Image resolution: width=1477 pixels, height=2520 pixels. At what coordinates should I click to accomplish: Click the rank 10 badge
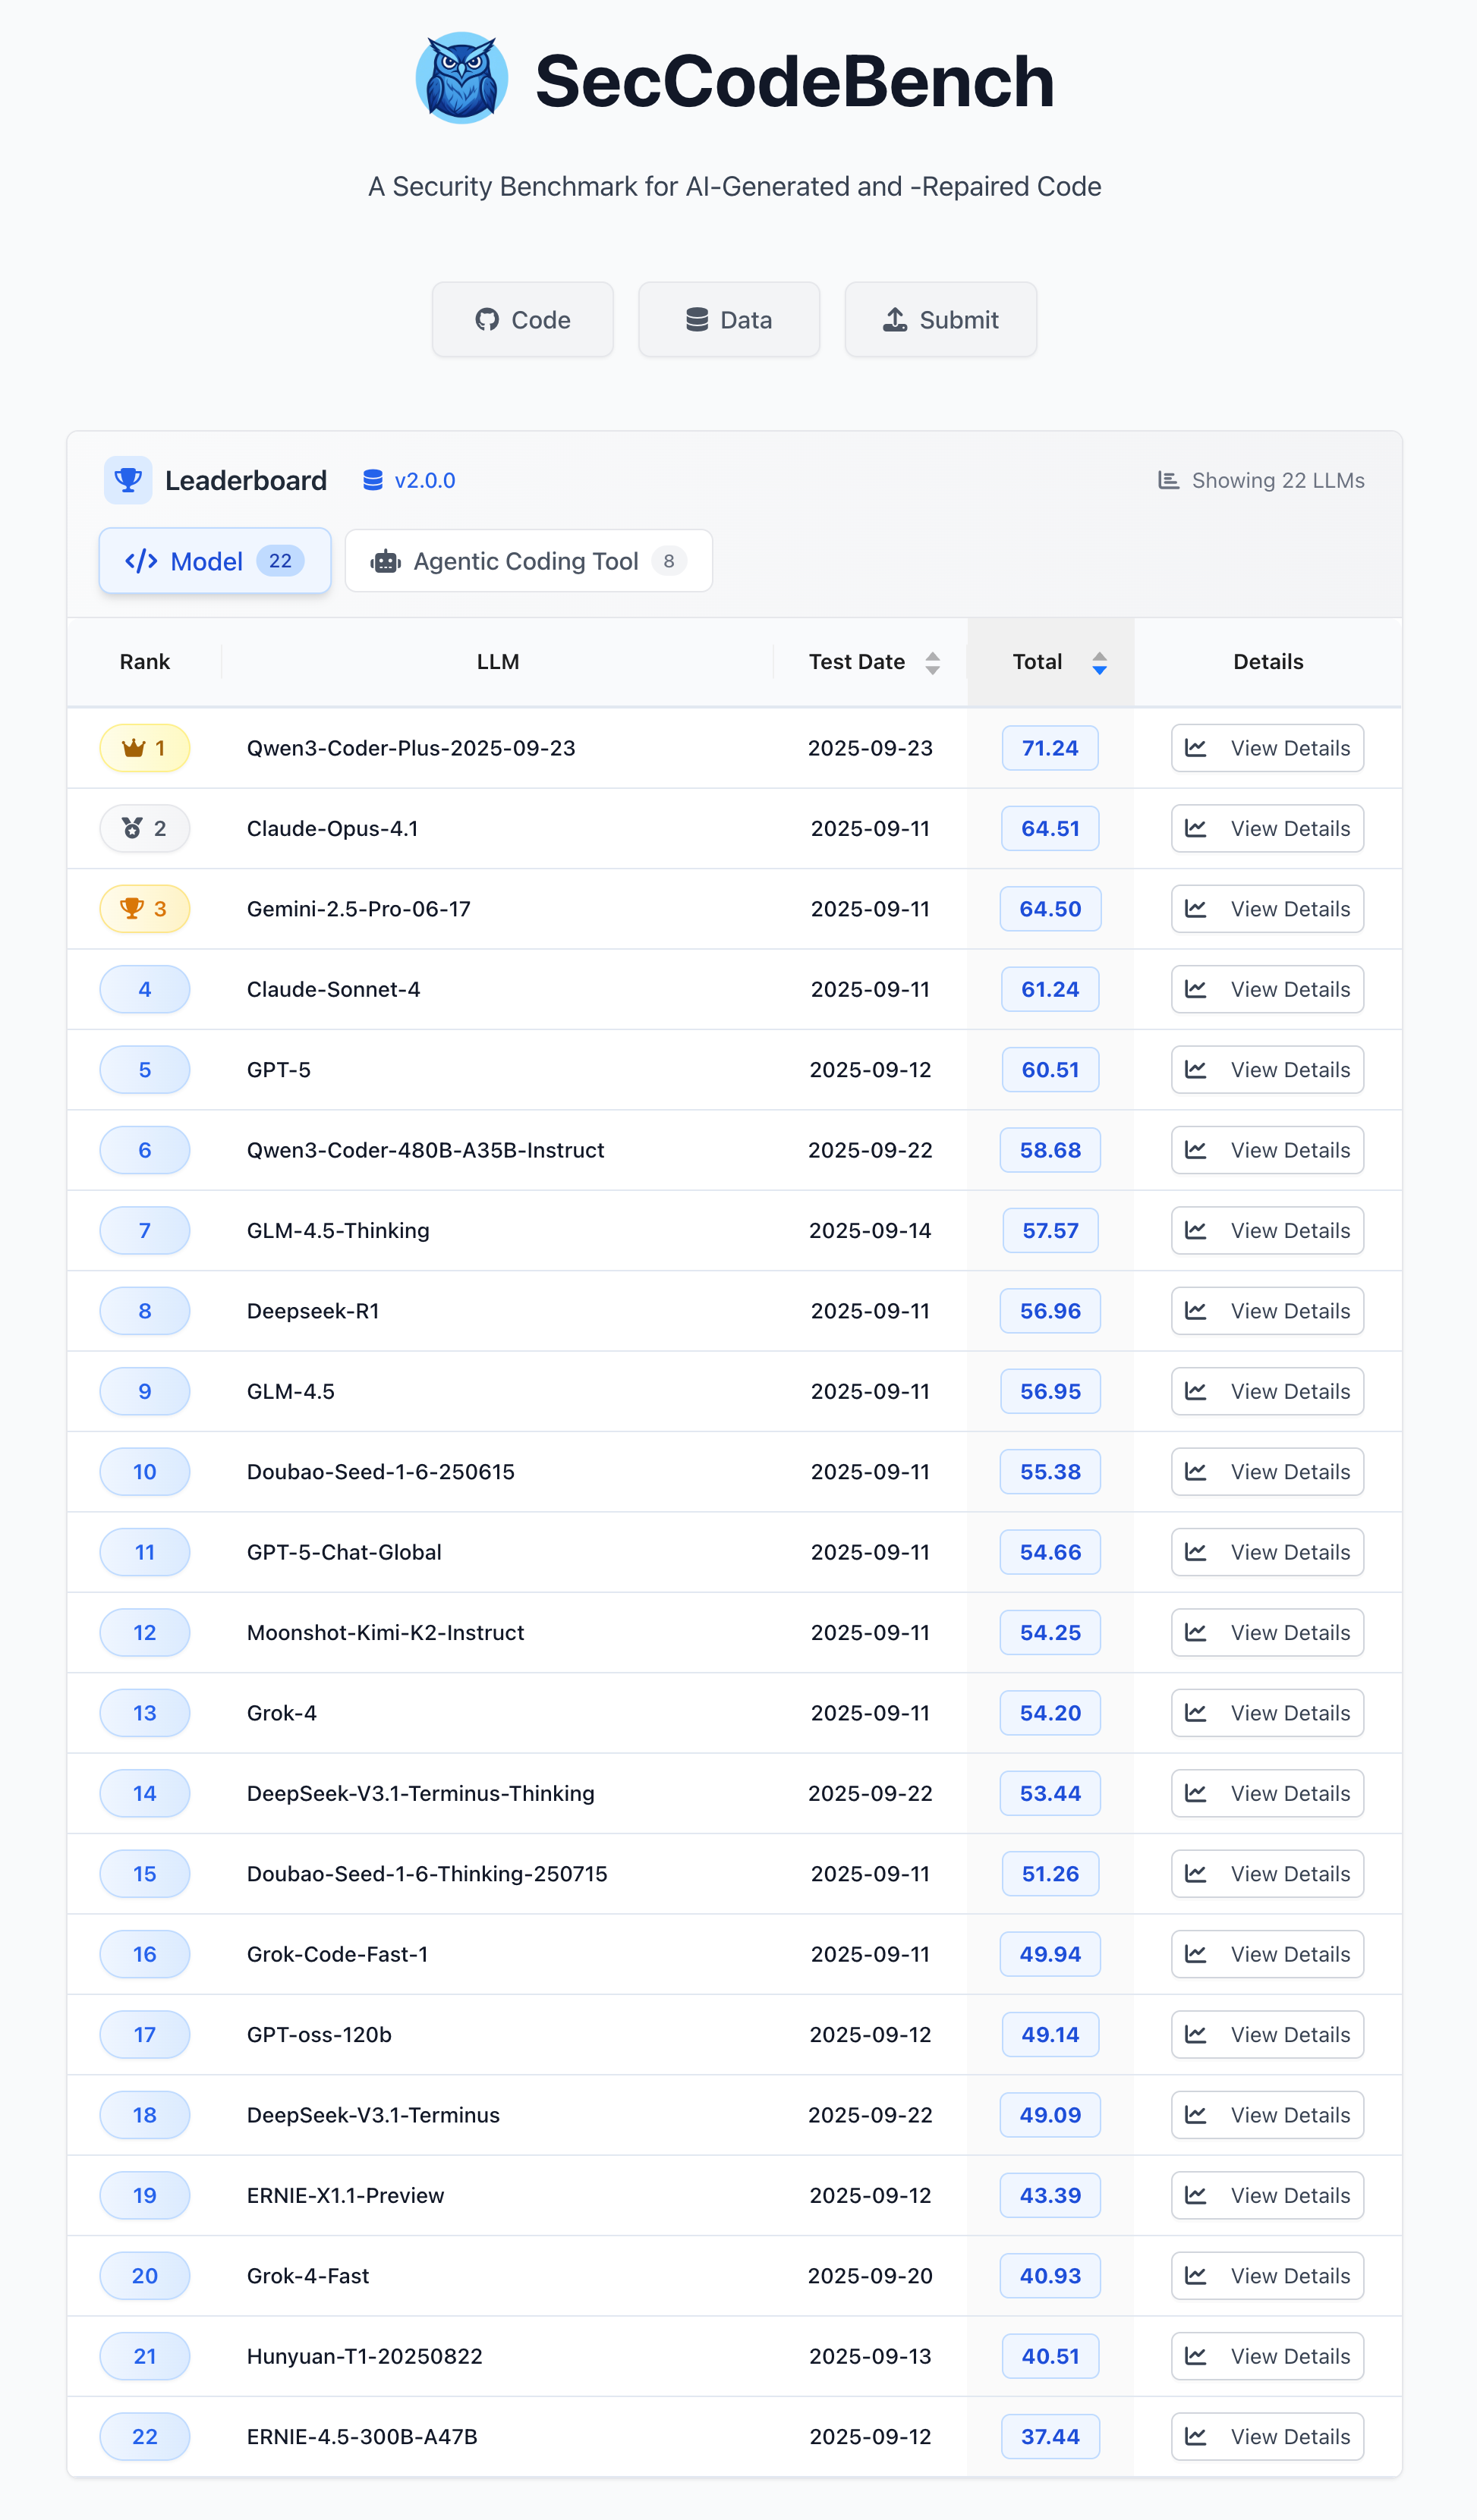pyautogui.click(x=145, y=1472)
